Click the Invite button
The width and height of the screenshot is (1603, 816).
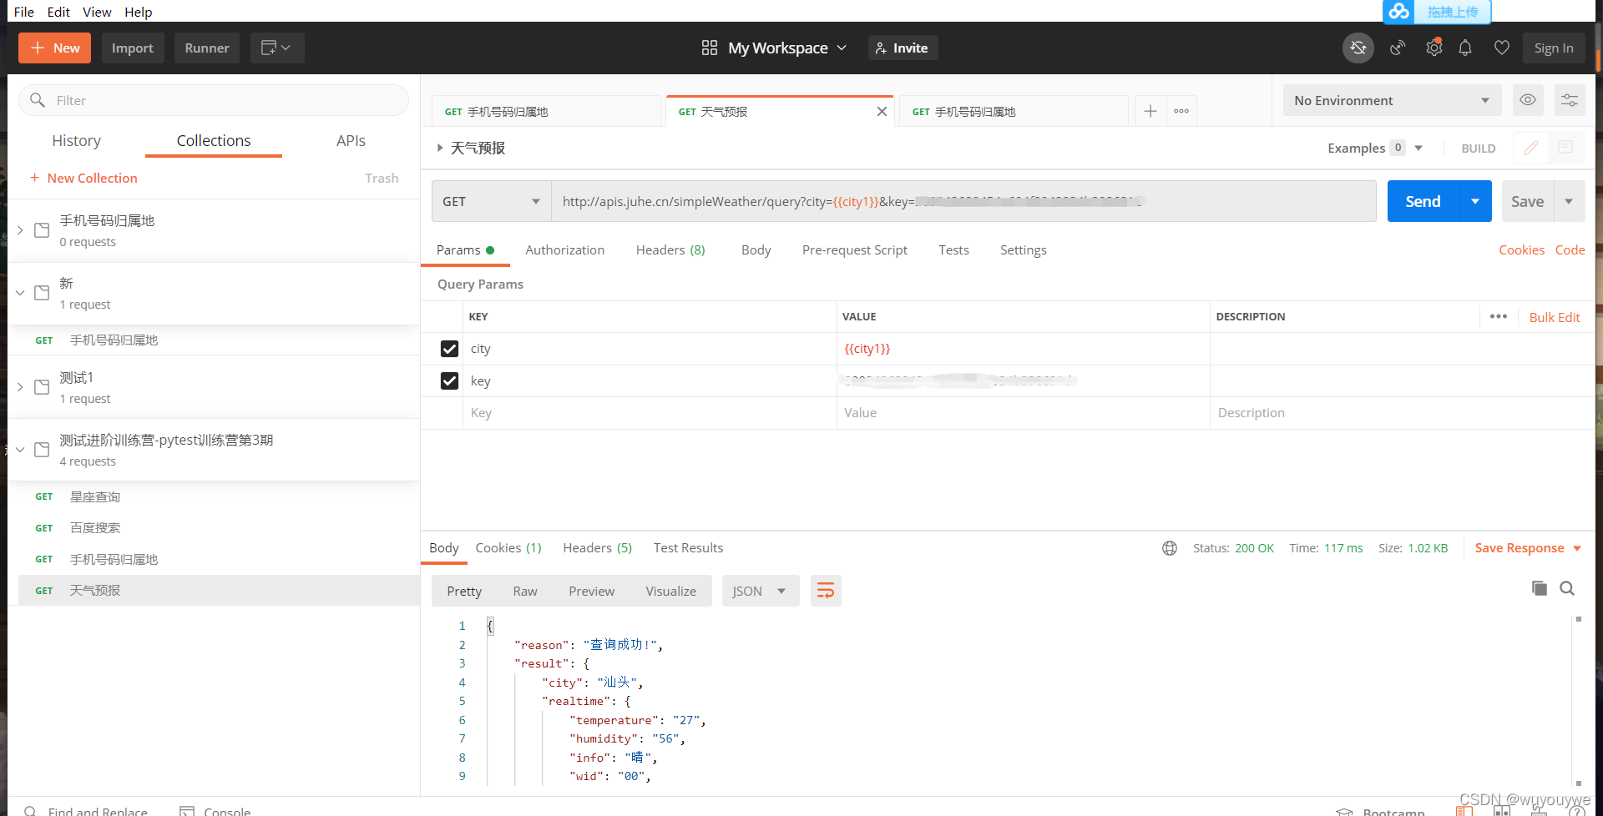[x=903, y=48]
